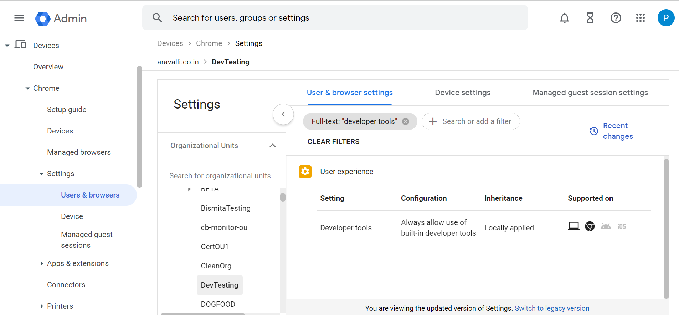Expand the Printers sidebar group
The width and height of the screenshot is (679, 315).
click(x=42, y=306)
